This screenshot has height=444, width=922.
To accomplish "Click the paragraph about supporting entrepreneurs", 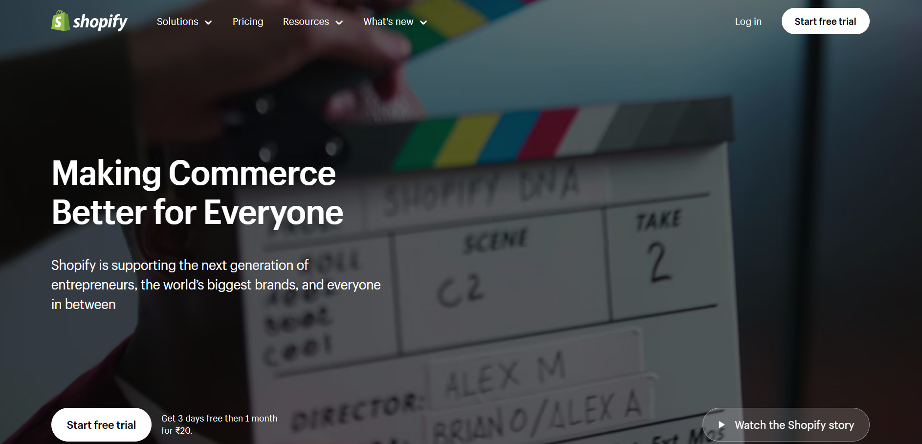I will pyautogui.click(x=216, y=285).
